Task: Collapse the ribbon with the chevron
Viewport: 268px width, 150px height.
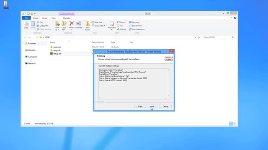Action: [x=232, y=18]
